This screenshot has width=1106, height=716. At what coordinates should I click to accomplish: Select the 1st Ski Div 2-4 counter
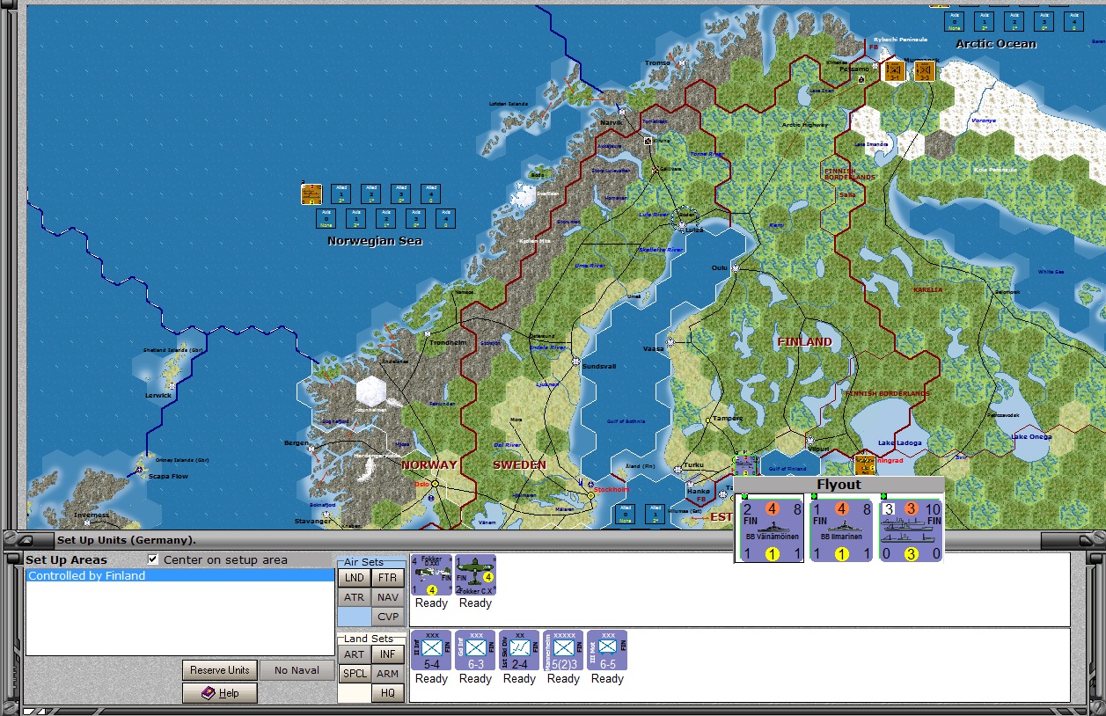(x=519, y=650)
